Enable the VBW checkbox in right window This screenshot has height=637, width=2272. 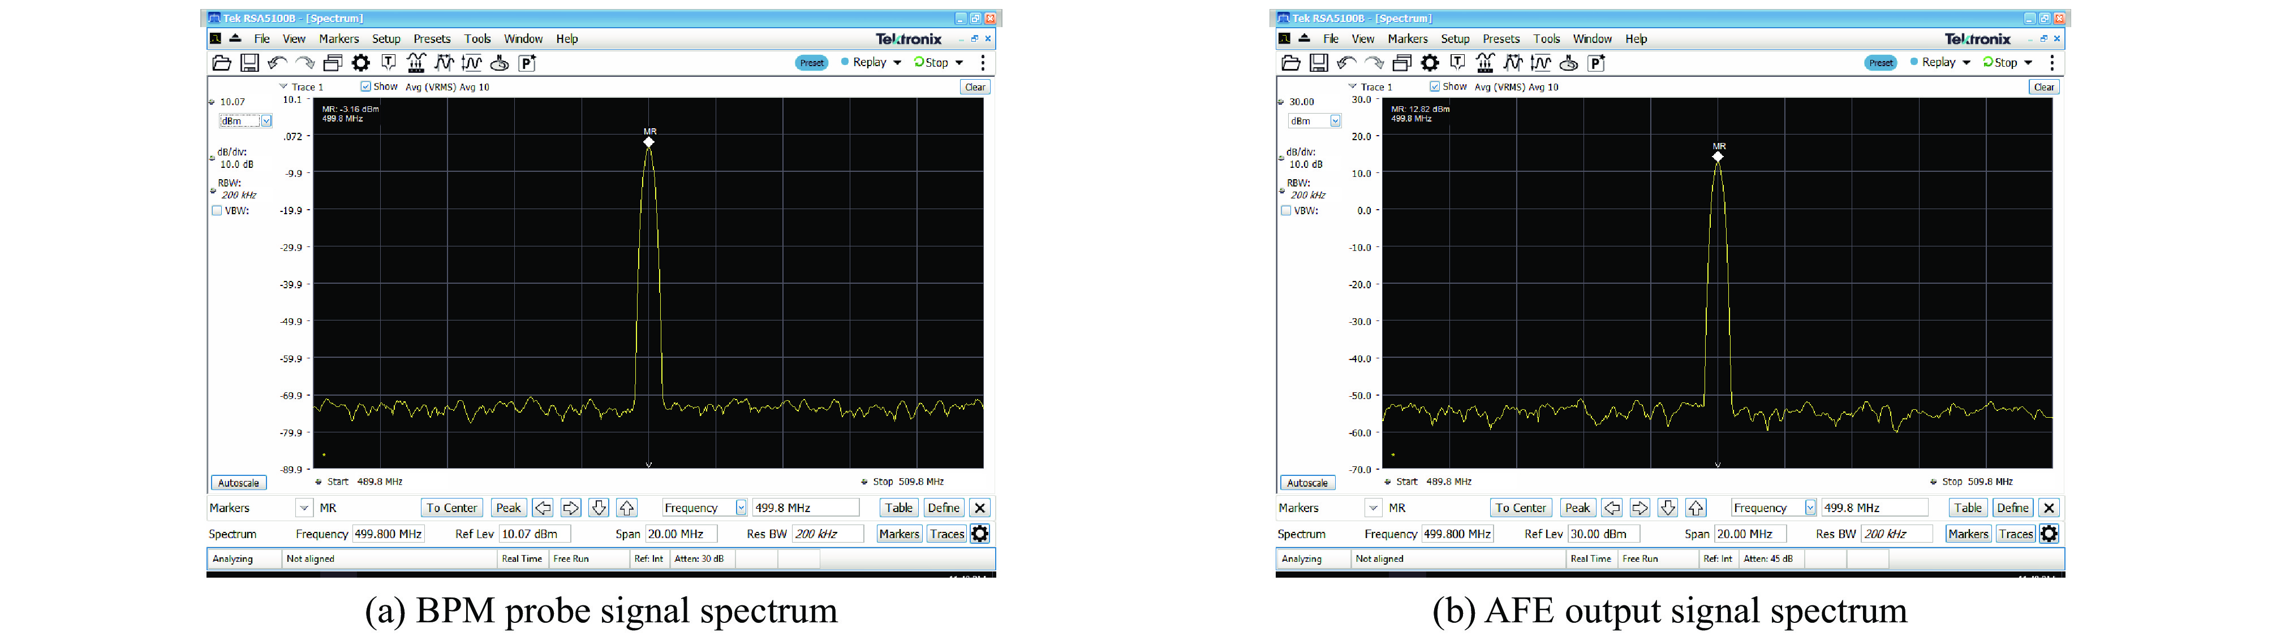coord(1286,211)
